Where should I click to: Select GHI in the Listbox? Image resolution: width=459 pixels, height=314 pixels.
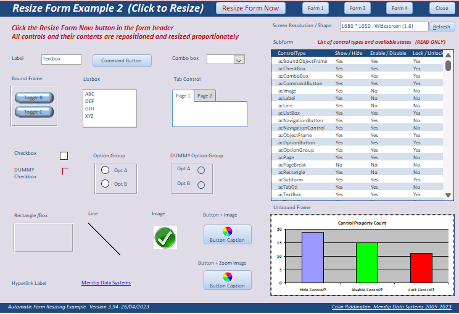coord(109,109)
